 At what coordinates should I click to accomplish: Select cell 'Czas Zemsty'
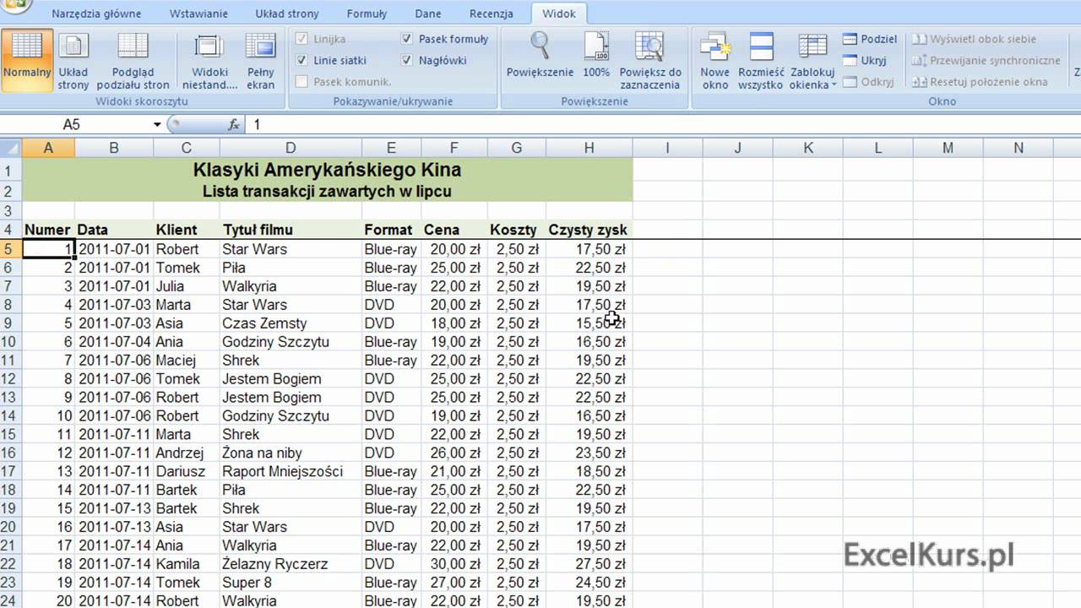tap(291, 323)
